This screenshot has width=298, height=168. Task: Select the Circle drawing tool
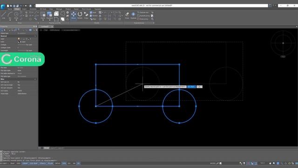click(x=16, y=14)
